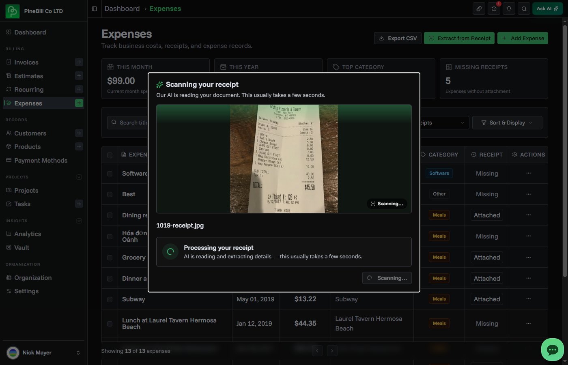Click the processing spinner icon
Screen dimensions: 568x365
coord(170,251)
